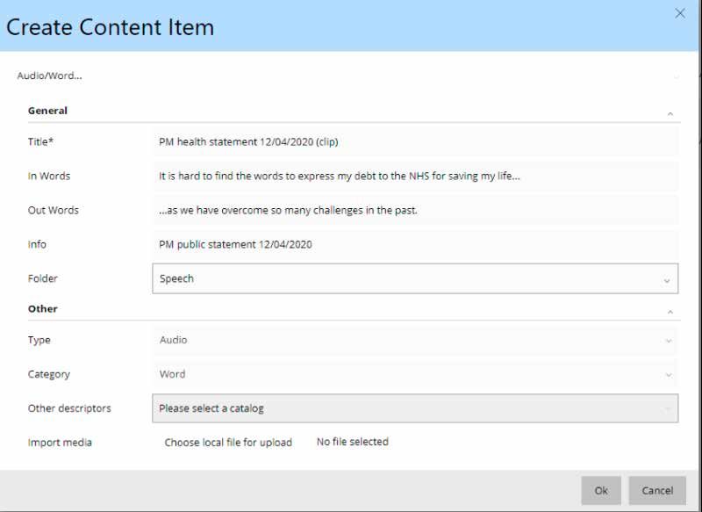
Task: Open the Type dropdown showing Audio
Action: coord(415,340)
